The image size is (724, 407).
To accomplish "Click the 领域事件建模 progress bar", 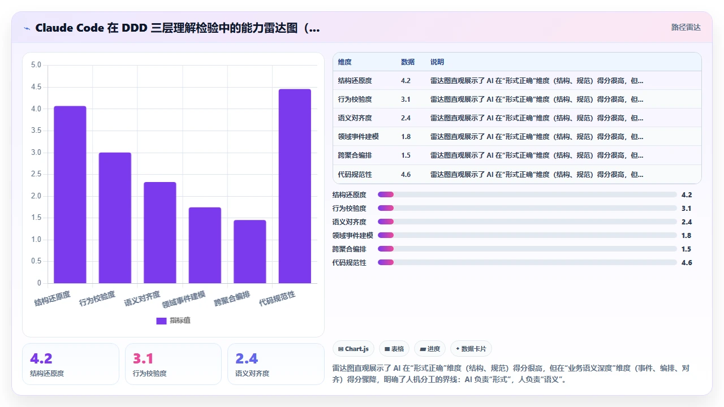I will click(527, 235).
